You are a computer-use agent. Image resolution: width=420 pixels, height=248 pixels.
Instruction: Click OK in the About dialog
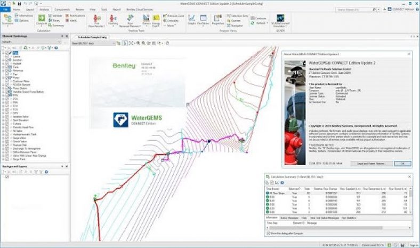pos(402,164)
